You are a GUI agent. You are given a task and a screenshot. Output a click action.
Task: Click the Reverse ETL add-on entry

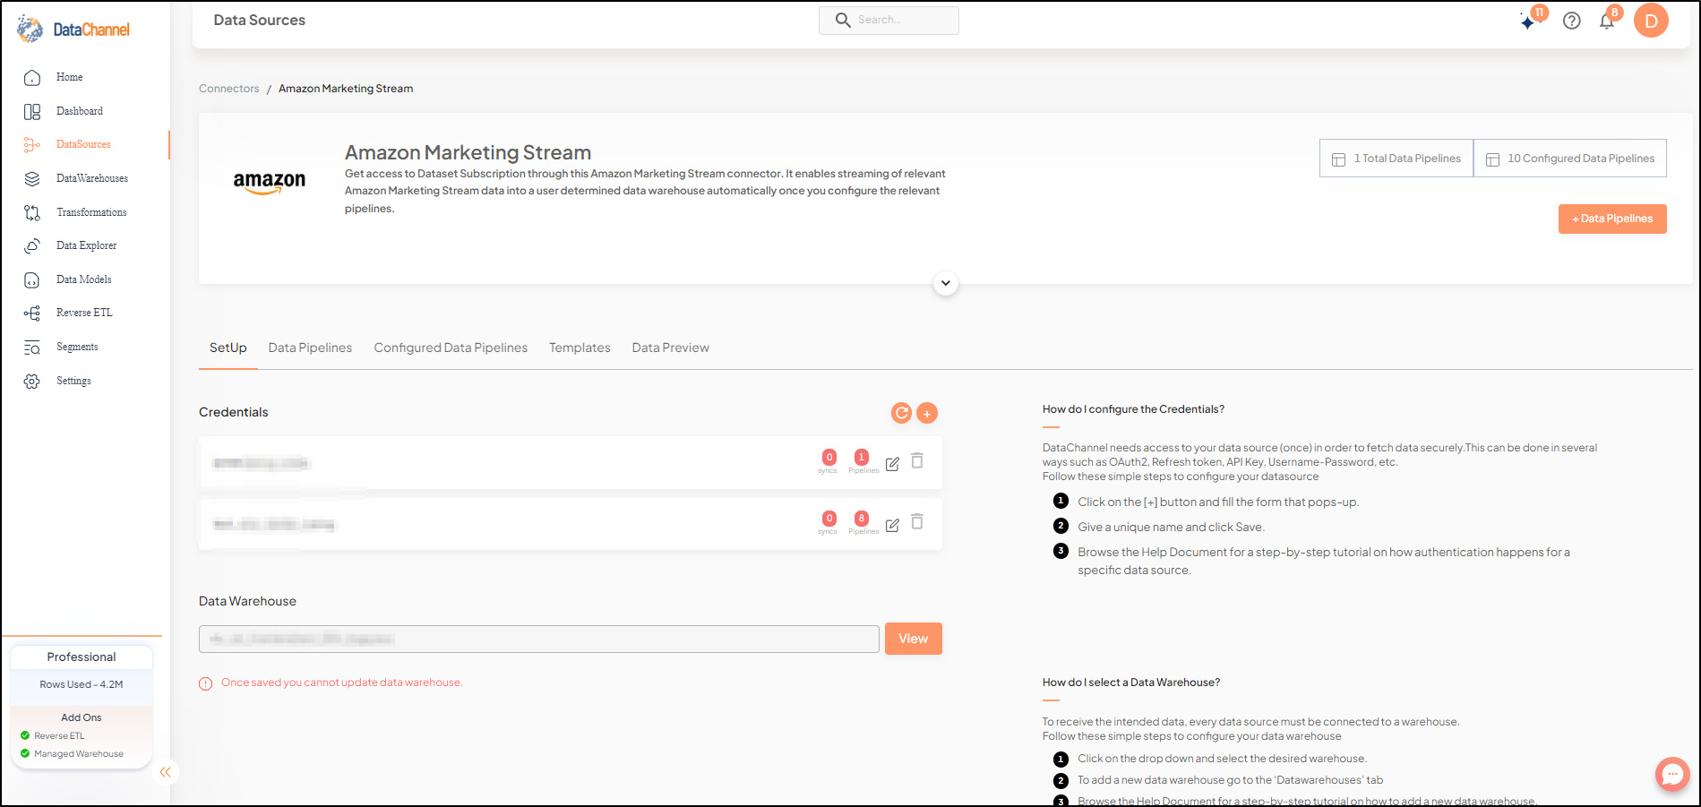(x=59, y=736)
